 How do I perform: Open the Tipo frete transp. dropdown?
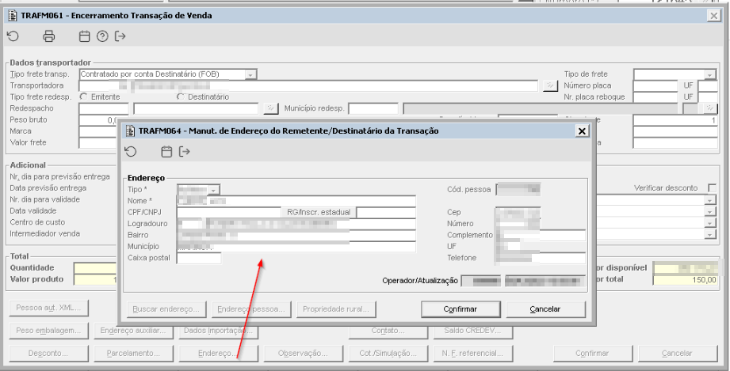(x=250, y=74)
